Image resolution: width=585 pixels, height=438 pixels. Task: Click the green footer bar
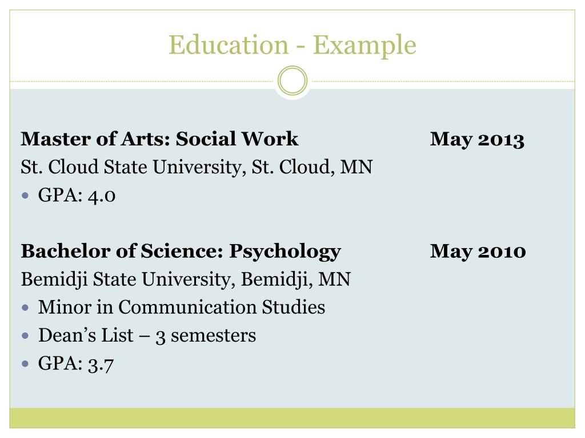tap(292, 418)
